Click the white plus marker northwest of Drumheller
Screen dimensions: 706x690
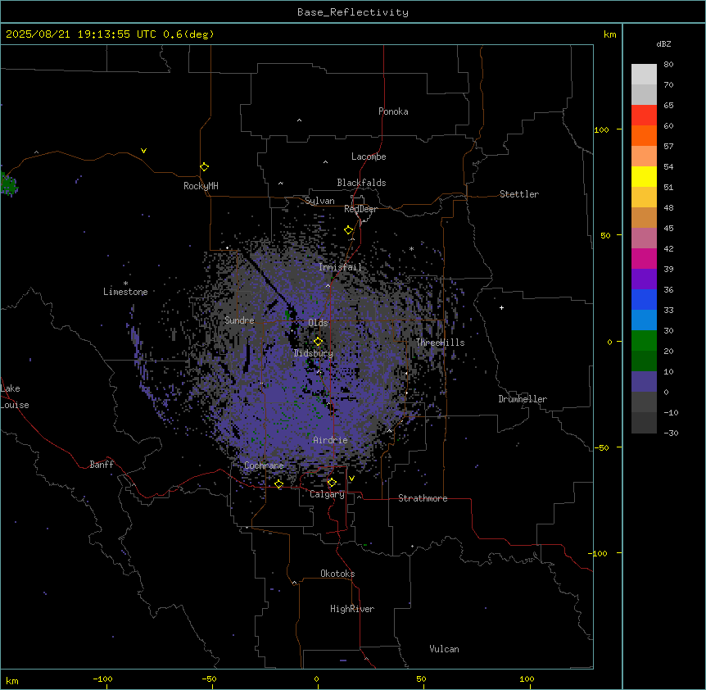(x=501, y=307)
